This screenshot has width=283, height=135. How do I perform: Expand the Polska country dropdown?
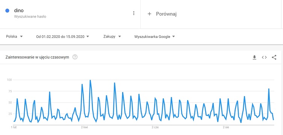[14, 36]
